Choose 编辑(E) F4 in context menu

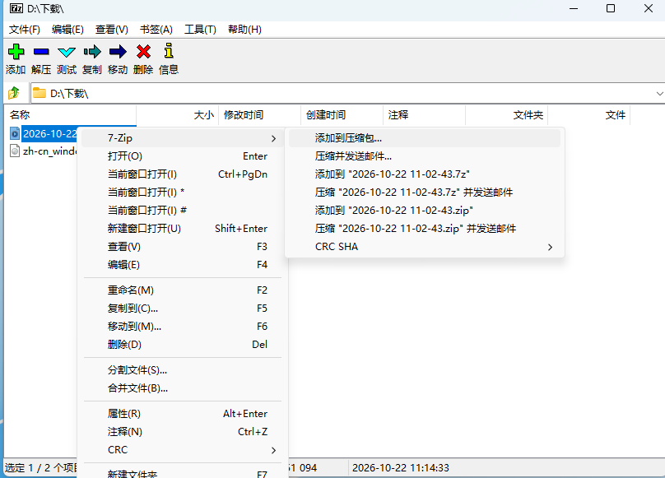click(183, 265)
